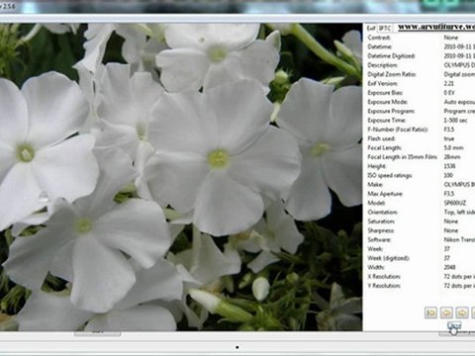
Task: Select the Digital Zoom Ratio label
Action: tap(392, 74)
